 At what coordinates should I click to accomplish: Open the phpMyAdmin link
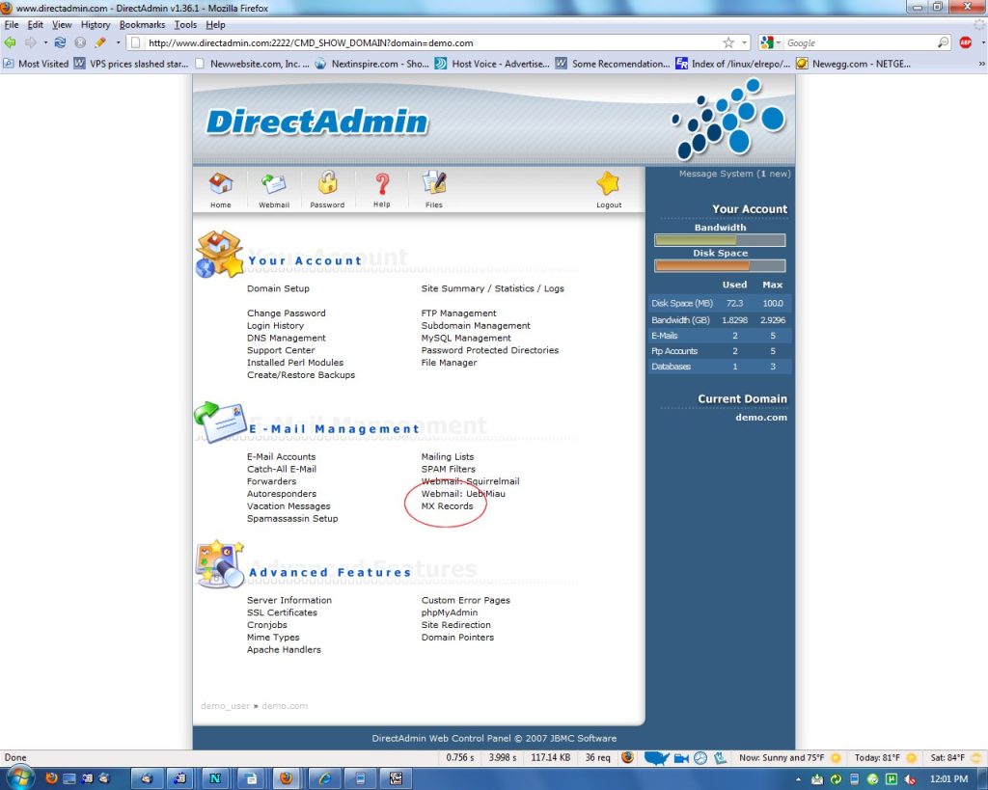point(450,613)
